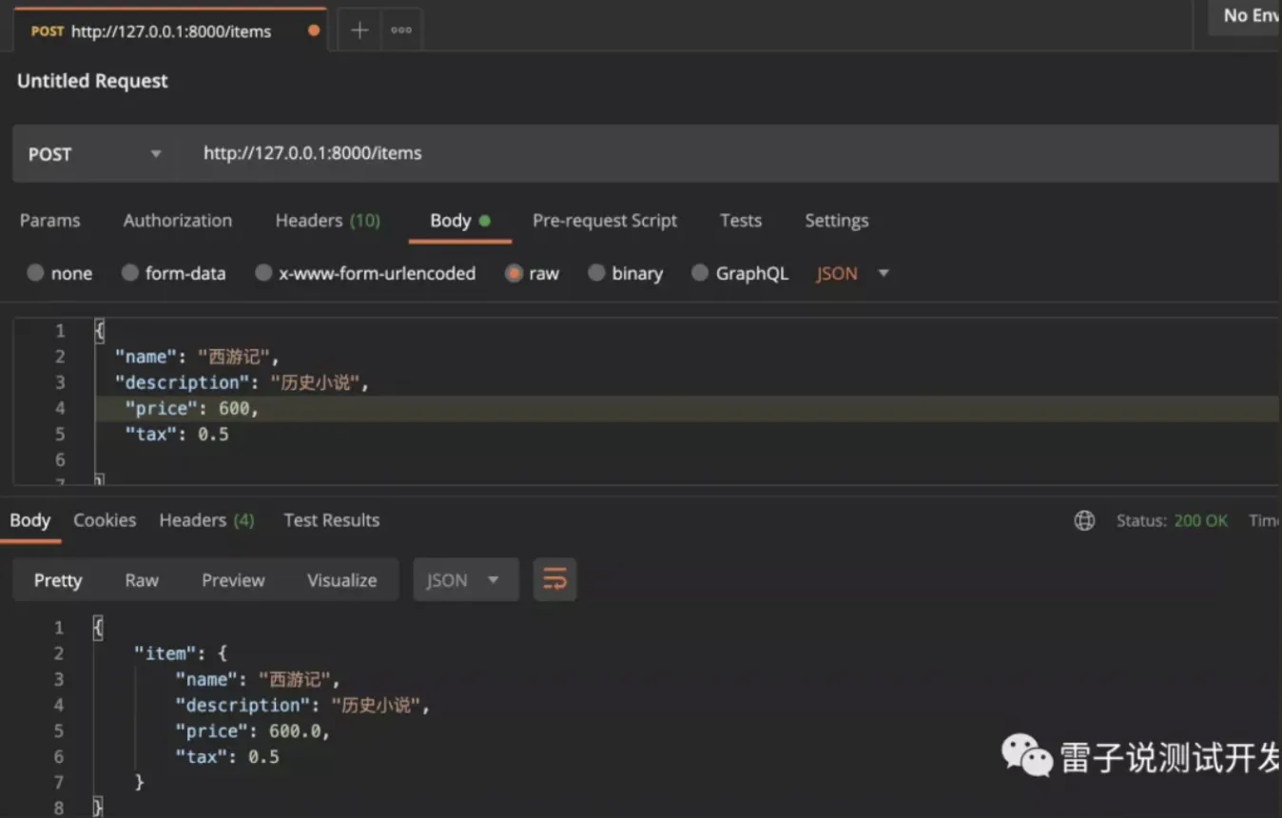The image size is (1282, 818).
Task: Open request body JSON format dropdown
Action: (x=852, y=273)
